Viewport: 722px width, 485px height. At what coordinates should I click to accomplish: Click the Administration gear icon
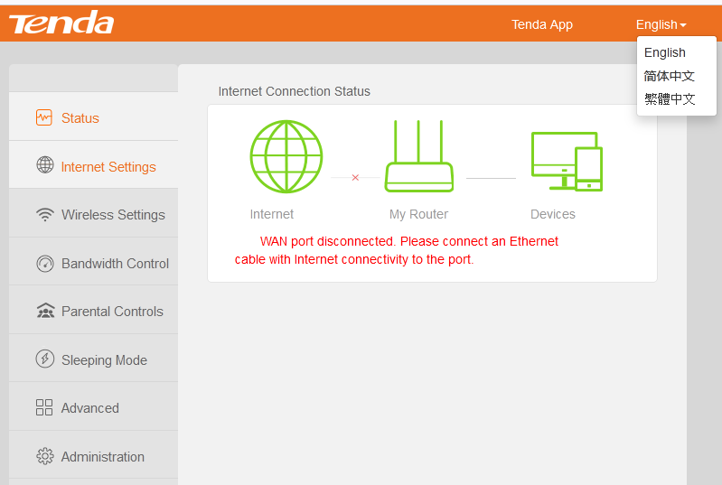(44, 456)
